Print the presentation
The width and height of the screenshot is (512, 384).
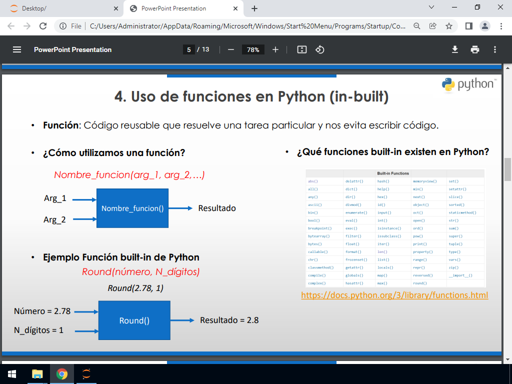tap(475, 49)
